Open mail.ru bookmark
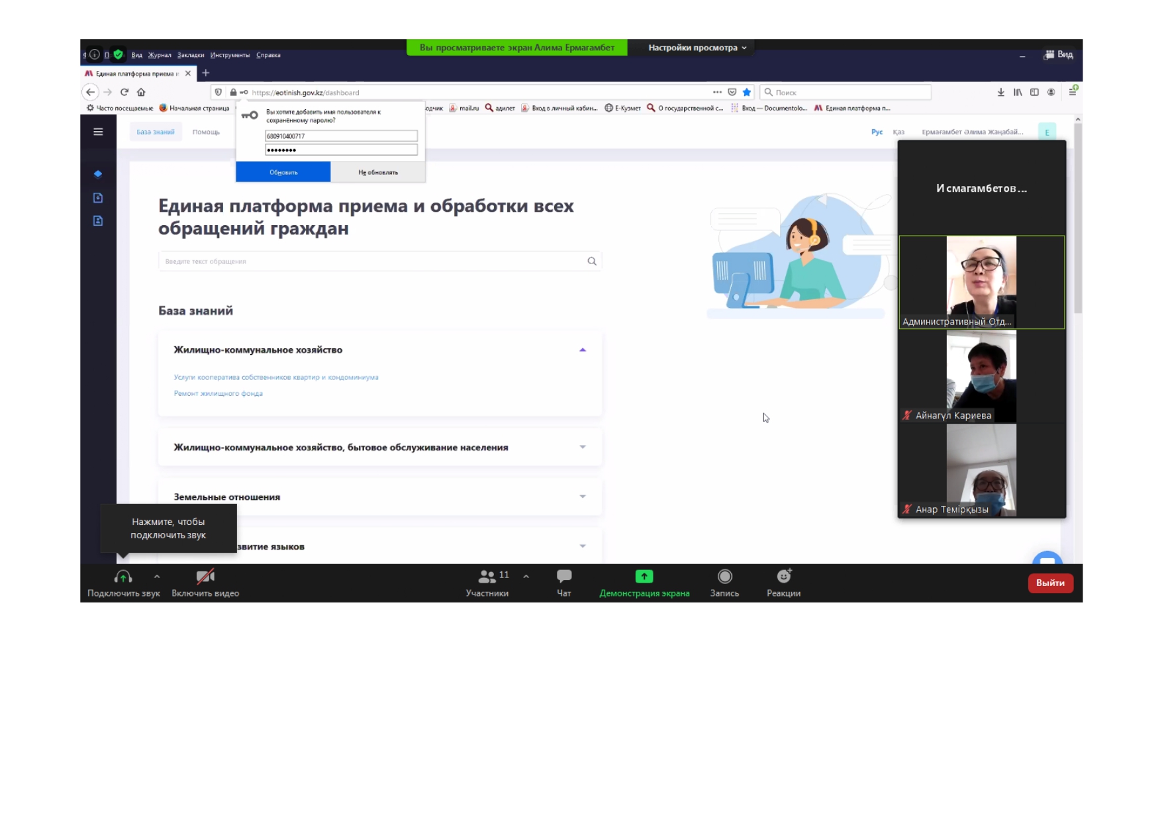 (464, 108)
